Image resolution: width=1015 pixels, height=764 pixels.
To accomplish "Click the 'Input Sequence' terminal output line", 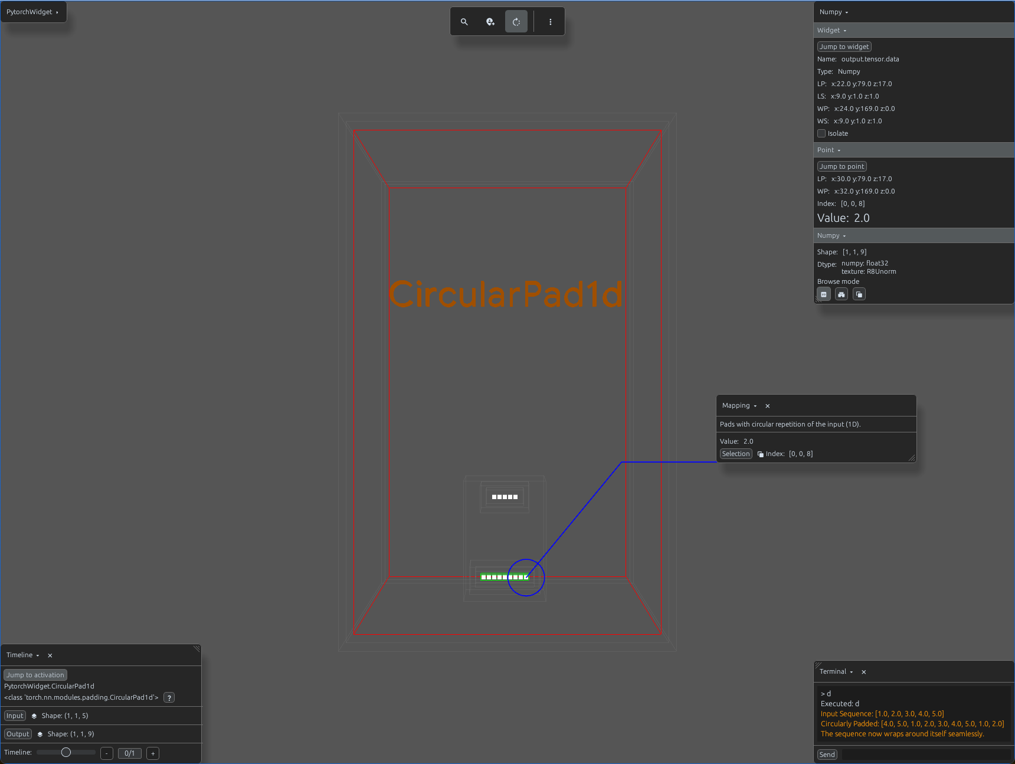I will tap(882, 714).
